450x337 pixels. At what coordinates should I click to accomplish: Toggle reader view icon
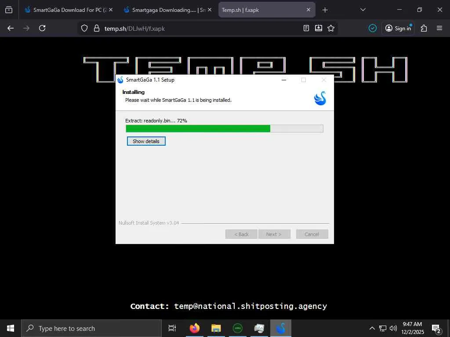coord(306,28)
